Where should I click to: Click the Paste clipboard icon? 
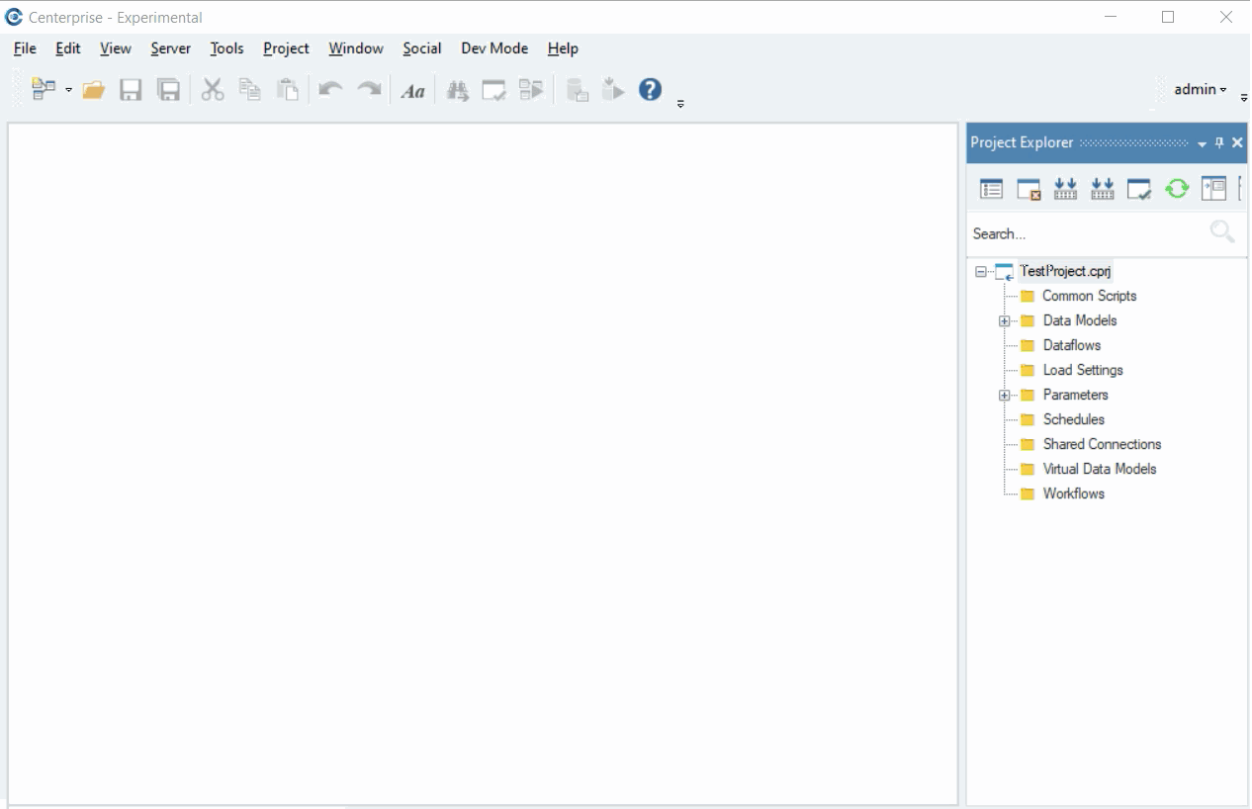(287, 90)
